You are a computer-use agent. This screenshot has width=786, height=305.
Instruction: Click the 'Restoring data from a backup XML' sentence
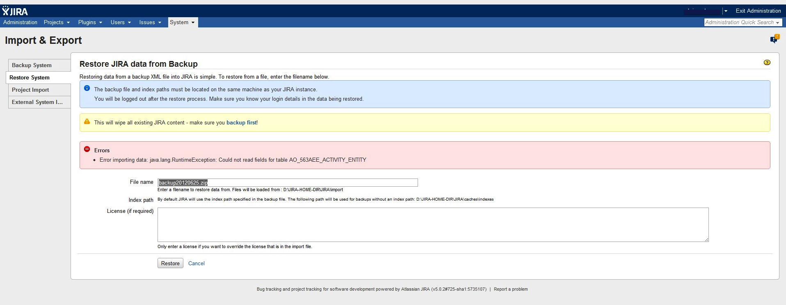[204, 77]
